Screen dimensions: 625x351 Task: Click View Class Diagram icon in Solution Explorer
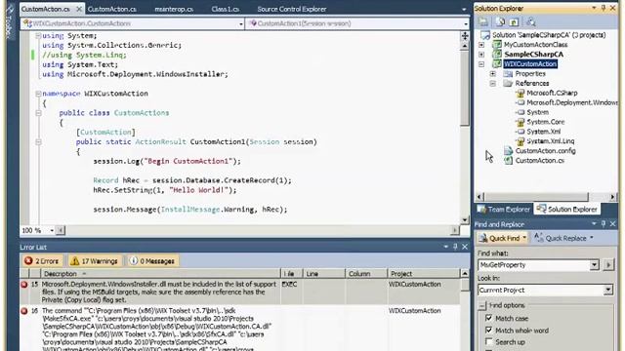pyautogui.click(x=530, y=21)
